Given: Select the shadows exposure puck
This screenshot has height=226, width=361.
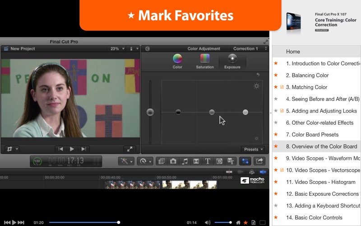Looking at the screenshot, I should click(x=178, y=112).
